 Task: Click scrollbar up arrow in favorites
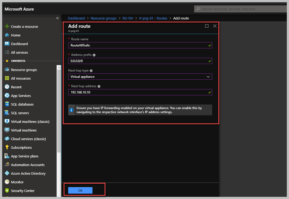pyautogui.click(x=59, y=68)
